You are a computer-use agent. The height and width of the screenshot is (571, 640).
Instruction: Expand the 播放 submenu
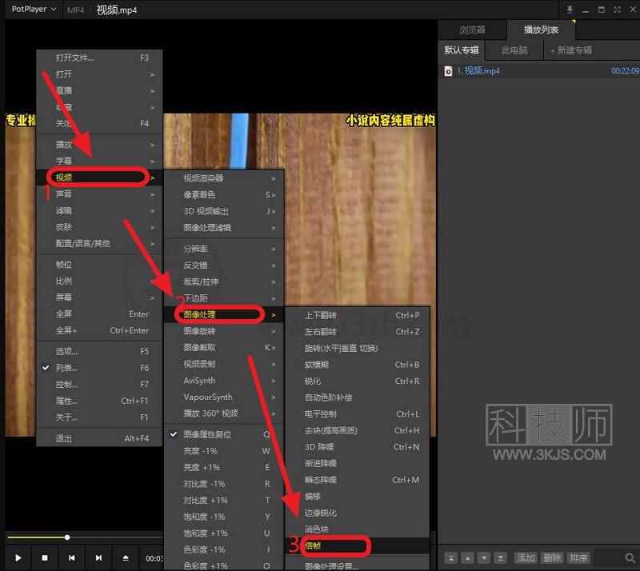click(x=99, y=145)
